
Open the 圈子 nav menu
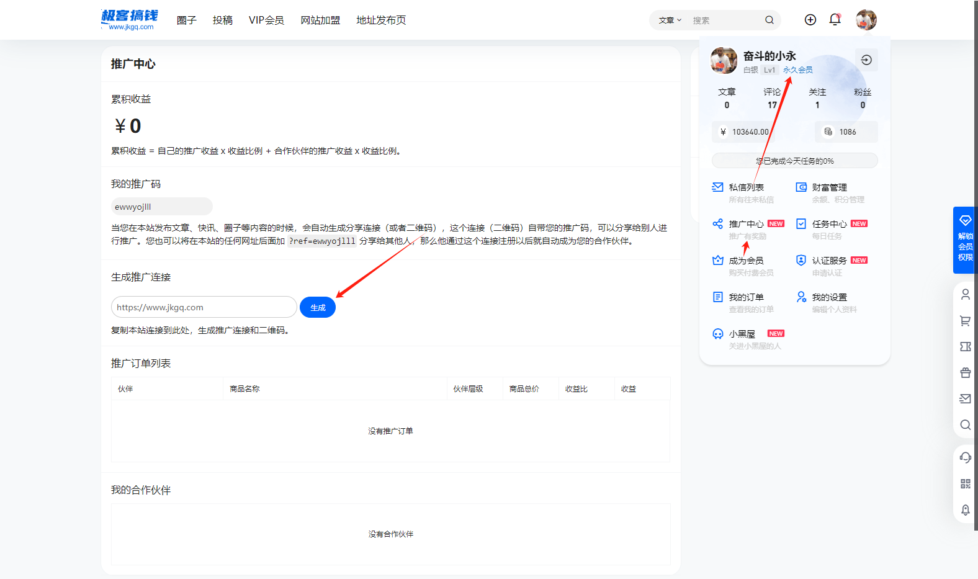(x=186, y=20)
